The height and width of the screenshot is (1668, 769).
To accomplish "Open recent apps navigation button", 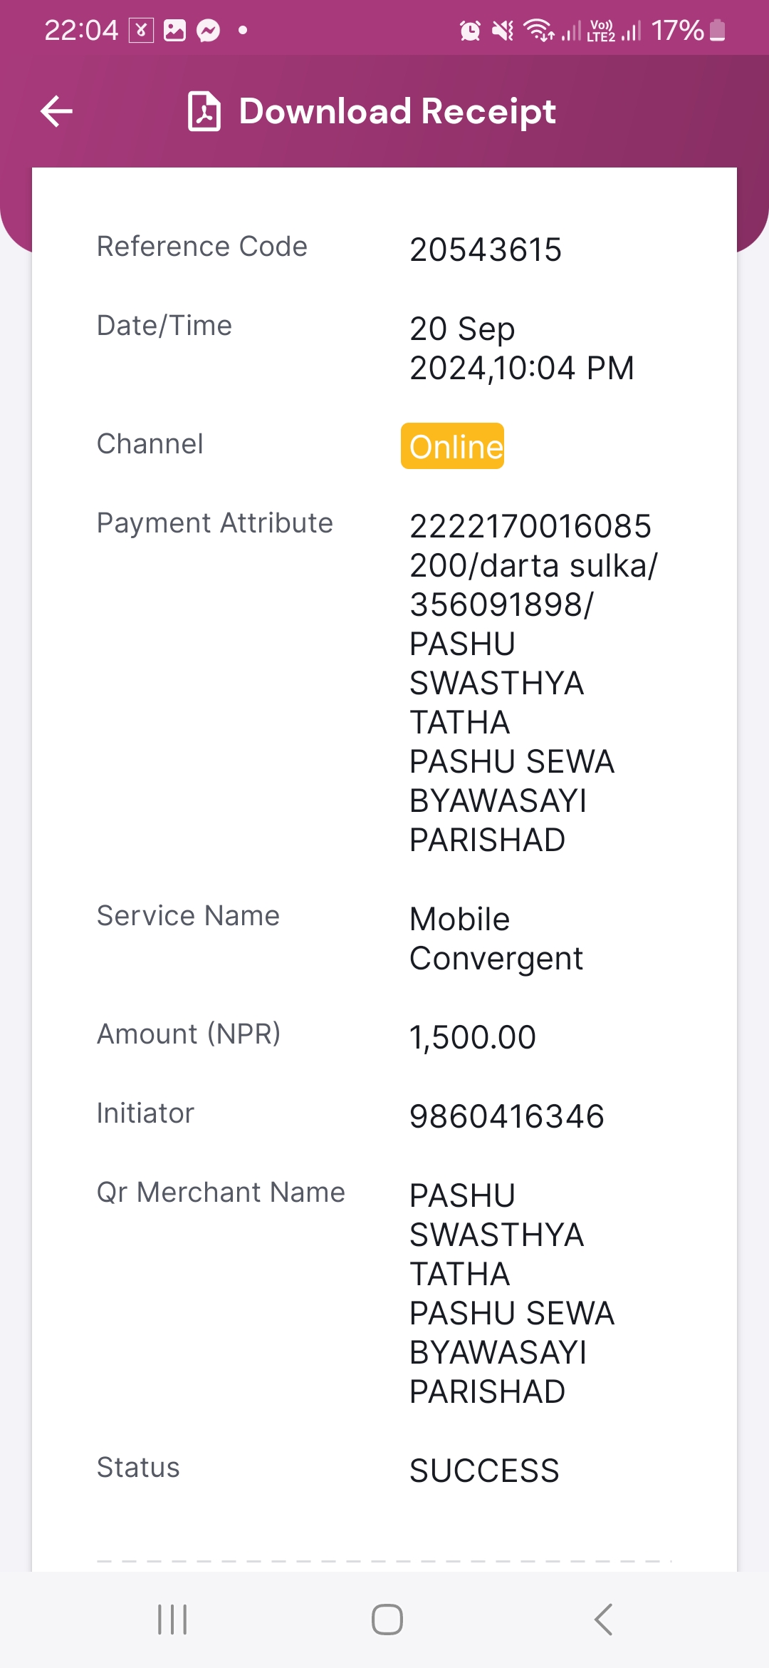I will tap(172, 1620).
